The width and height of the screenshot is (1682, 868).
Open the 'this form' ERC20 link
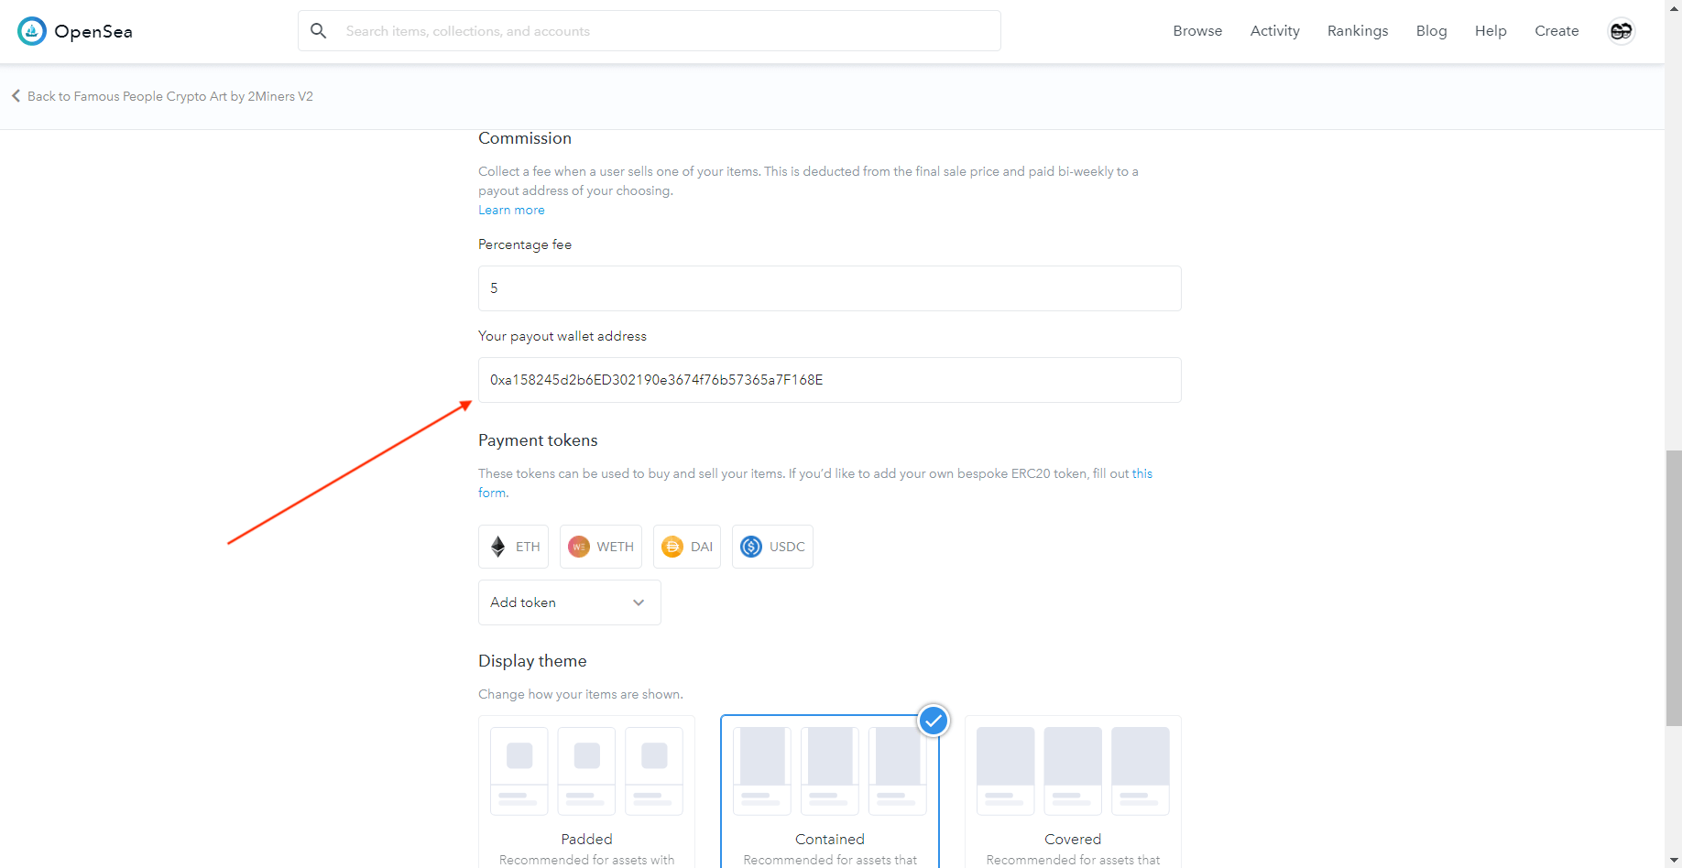tap(1141, 473)
